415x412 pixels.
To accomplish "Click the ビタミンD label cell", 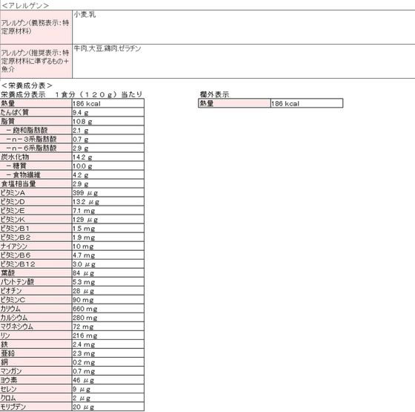I will tap(36, 201).
